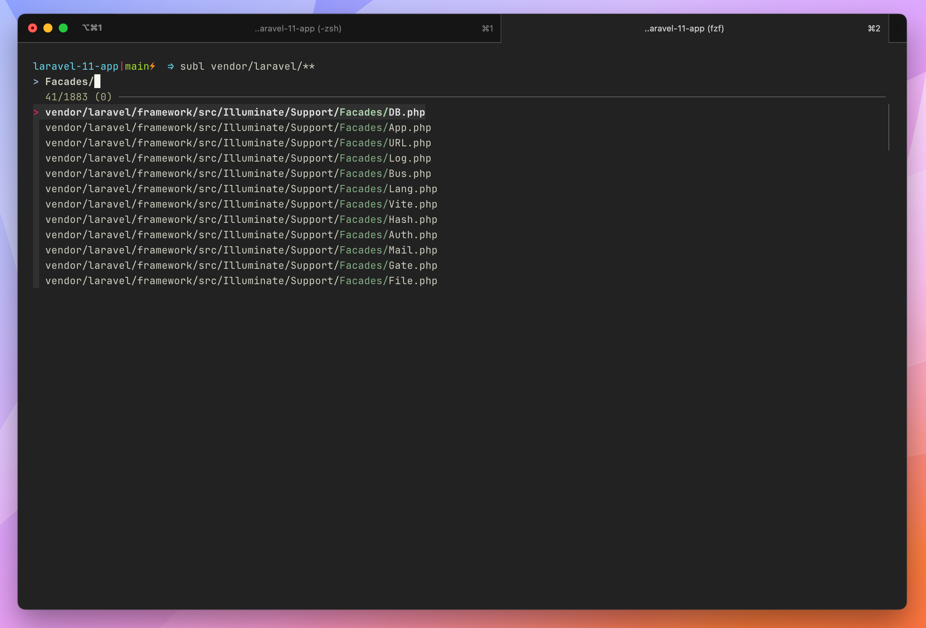Select the Facades/URL.php result
Screen dimensions: 926x628
point(238,143)
